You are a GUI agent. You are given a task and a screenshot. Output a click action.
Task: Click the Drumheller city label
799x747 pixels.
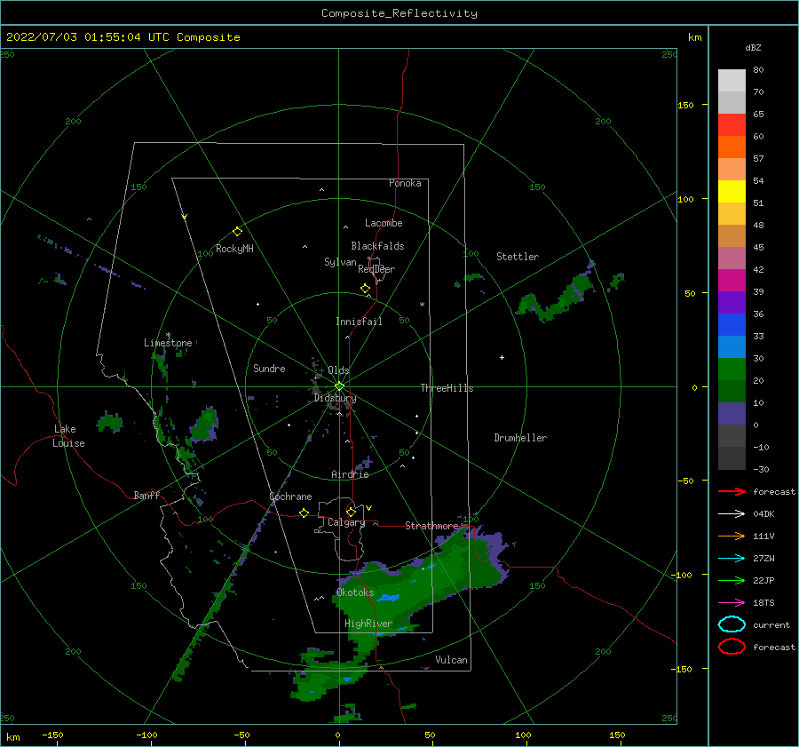point(520,438)
